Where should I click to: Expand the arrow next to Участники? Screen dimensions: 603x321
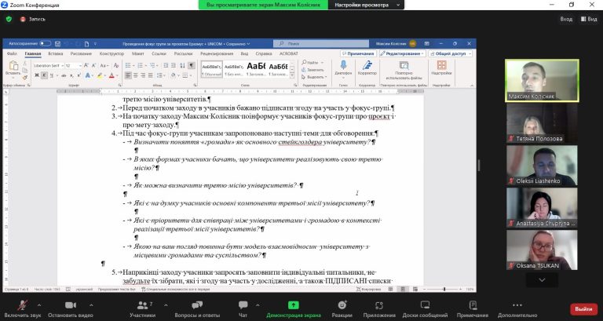click(166, 305)
